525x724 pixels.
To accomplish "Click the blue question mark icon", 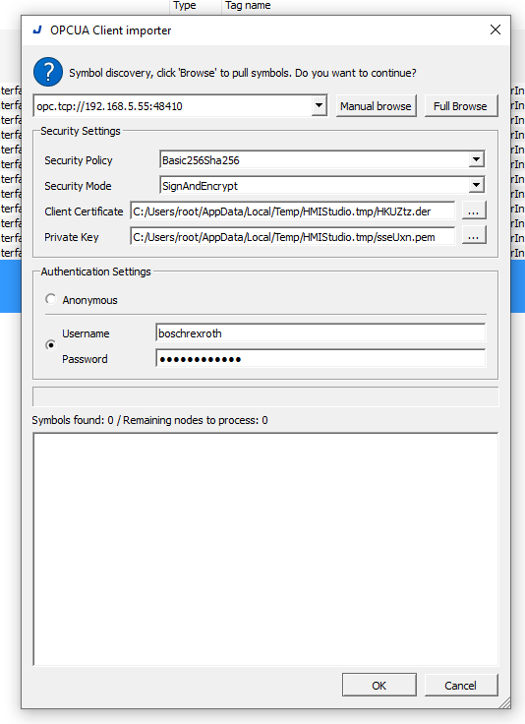I will [x=48, y=72].
